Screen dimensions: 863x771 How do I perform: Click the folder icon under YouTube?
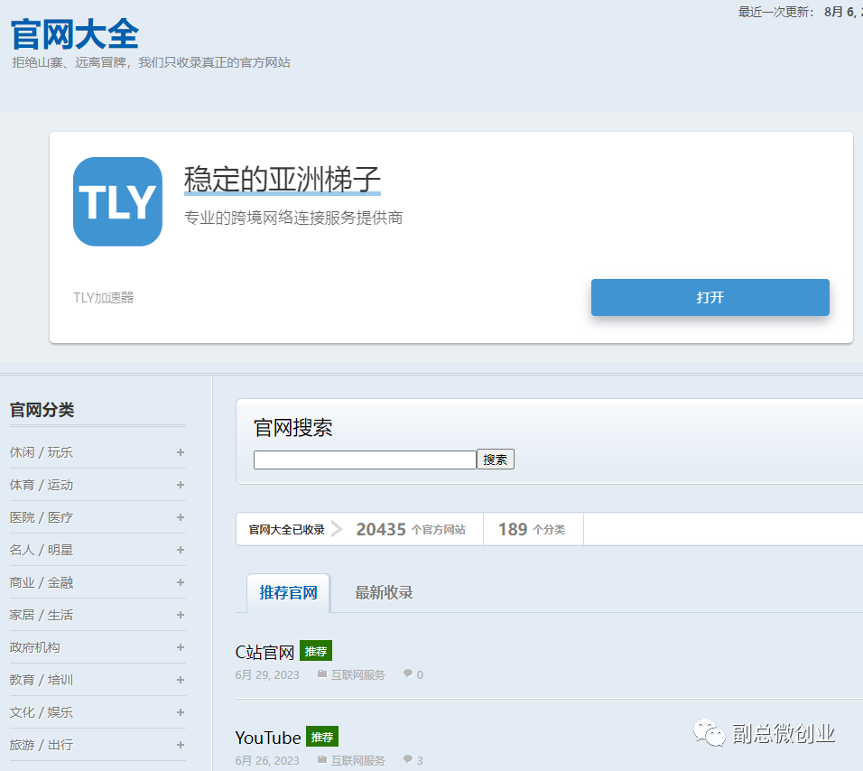click(x=322, y=760)
